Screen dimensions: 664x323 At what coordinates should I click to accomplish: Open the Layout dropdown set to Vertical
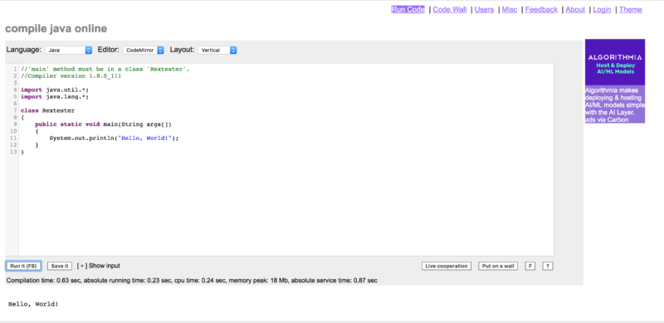point(217,50)
